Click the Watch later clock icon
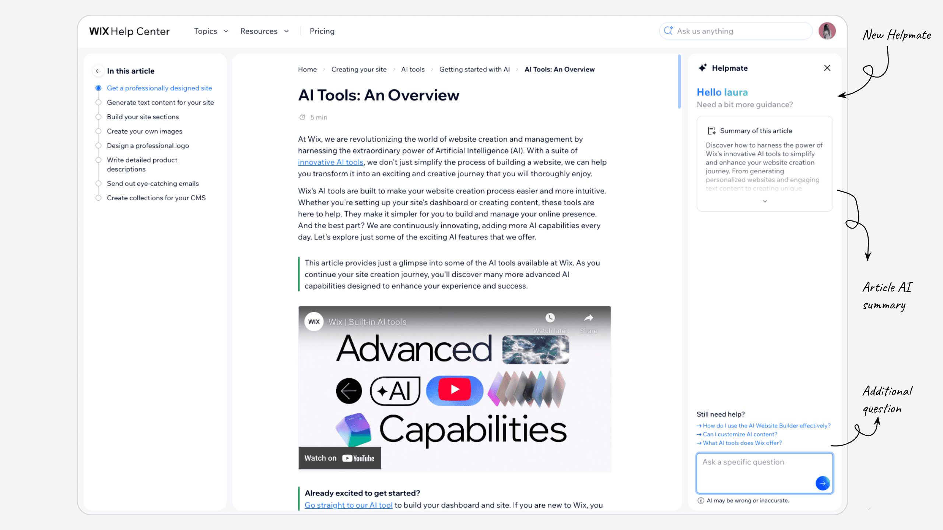943x530 pixels. click(x=550, y=318)
